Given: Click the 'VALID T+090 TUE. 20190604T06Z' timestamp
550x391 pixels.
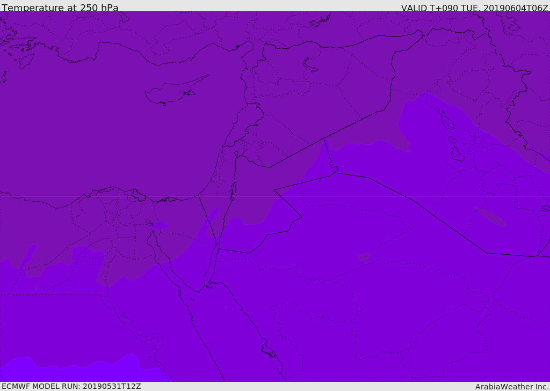Looking at the screenshot, I should click(475, 8).
